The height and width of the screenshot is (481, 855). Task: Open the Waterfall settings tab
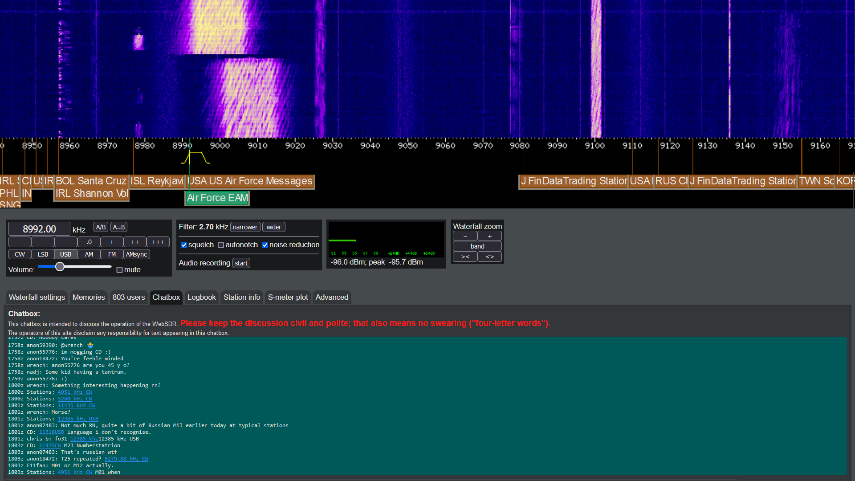tap(37, 297)
